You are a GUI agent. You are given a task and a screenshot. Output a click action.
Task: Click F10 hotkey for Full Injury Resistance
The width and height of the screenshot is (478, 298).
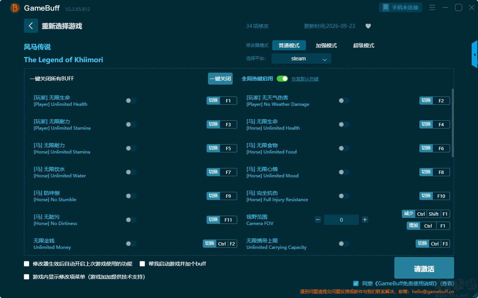click(435, 196)
